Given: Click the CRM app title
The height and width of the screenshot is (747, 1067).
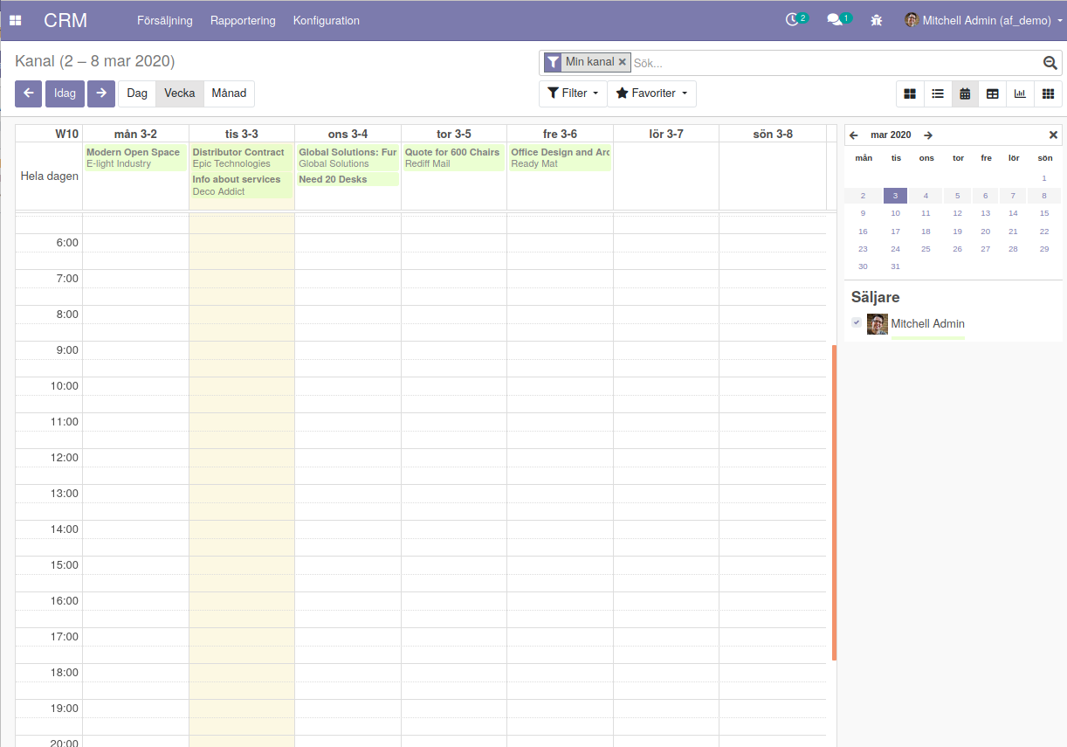Looking at the screenshot, I should (x=65, y=20).
